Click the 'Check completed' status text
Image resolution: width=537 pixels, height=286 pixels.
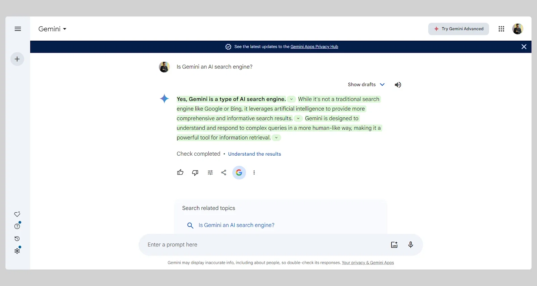tap(198, 154)
